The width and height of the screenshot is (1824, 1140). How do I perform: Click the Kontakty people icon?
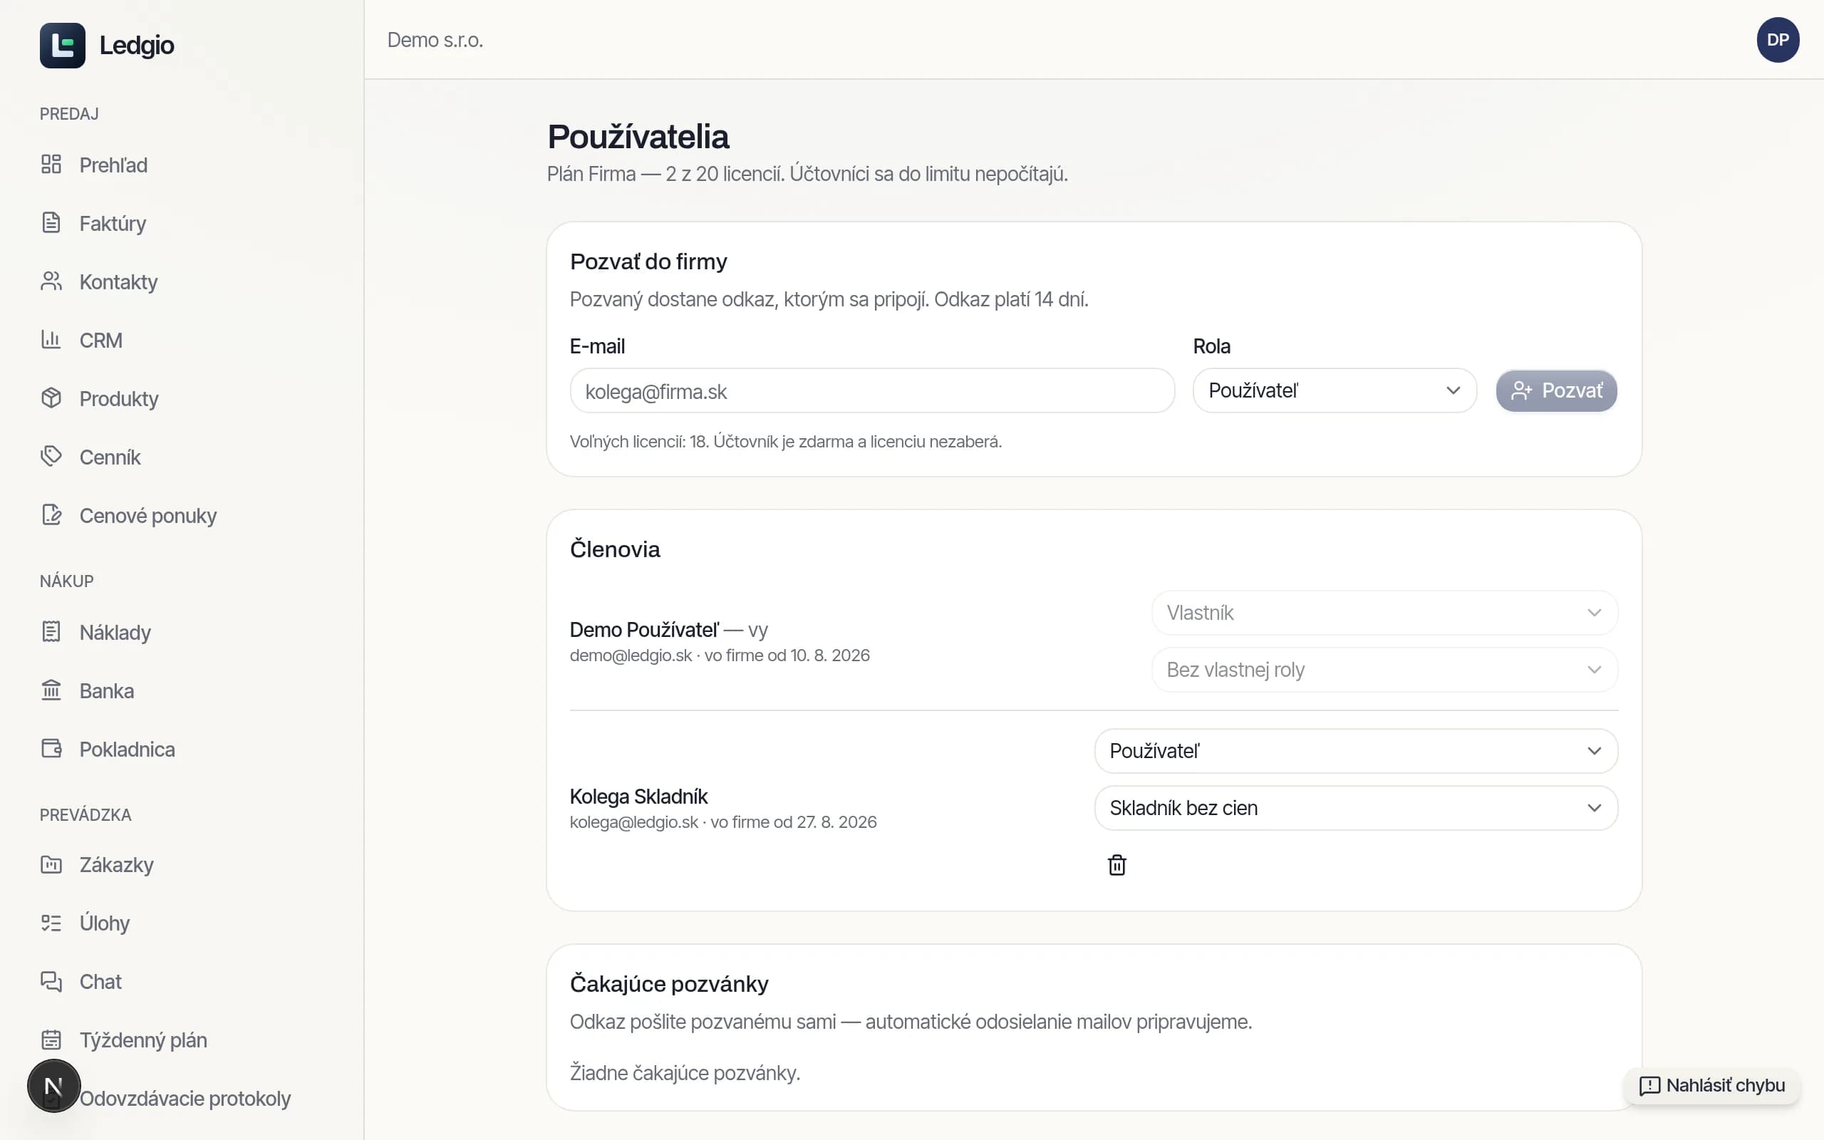click(51, 281)
